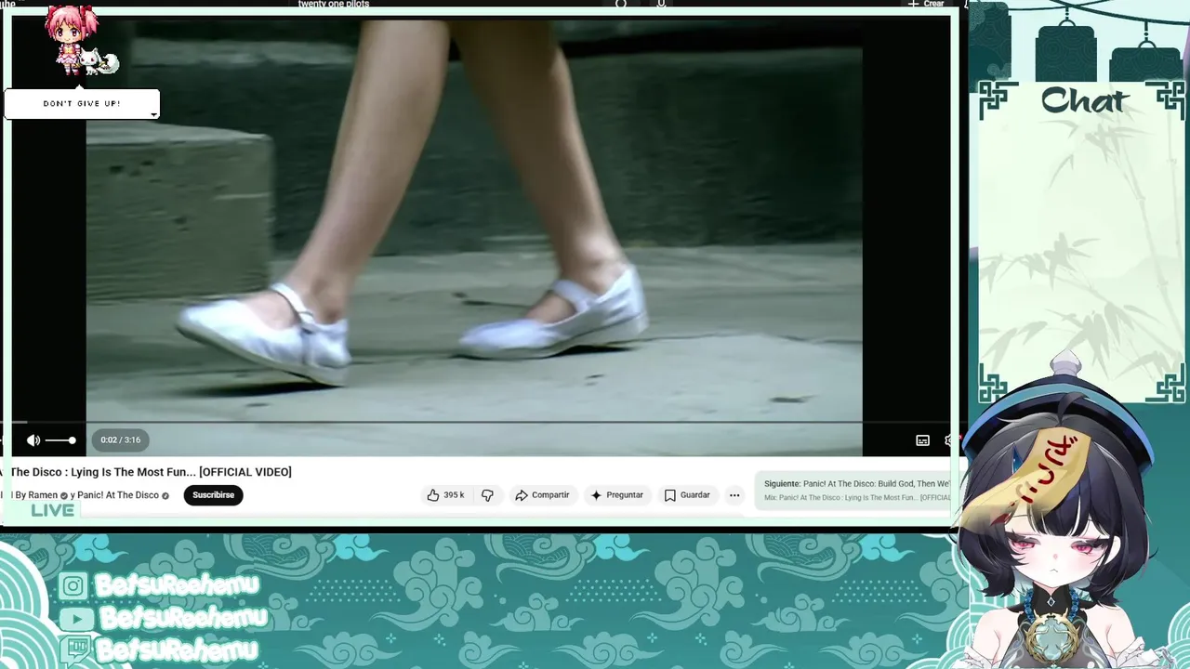Click the BetsuReehemu text next to YouTube
This screenshot has width=1190, height=669.
[x=183, y=618]
